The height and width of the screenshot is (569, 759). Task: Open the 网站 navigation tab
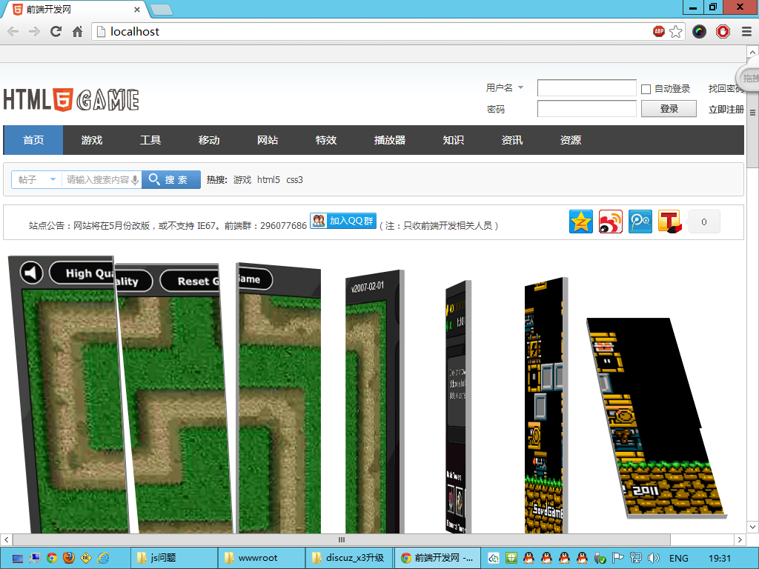(x=268, y=140)
